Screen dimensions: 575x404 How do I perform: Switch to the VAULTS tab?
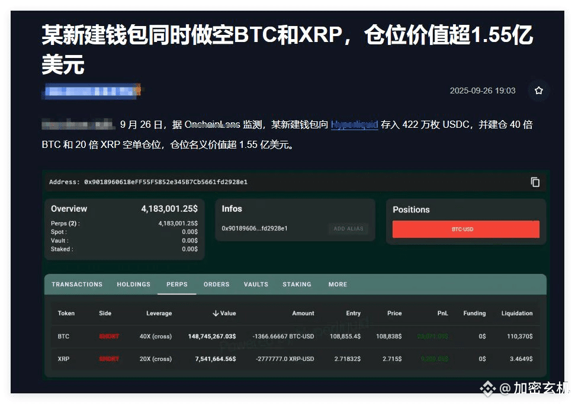coord(256,285)
